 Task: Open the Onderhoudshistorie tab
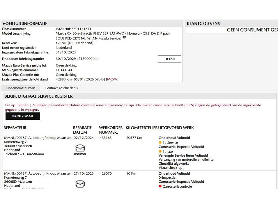tap(21, 88)
